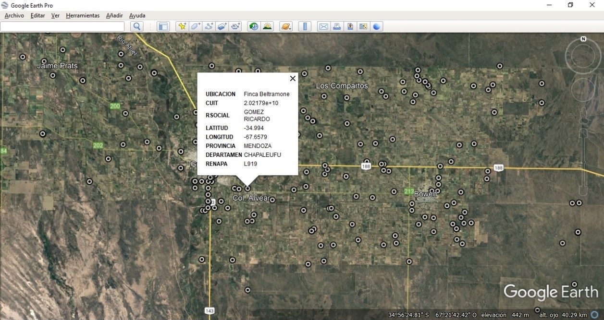Close the Finca Beltramone info balloon
This screenshot has height=320, width=604.
[292, 79]
